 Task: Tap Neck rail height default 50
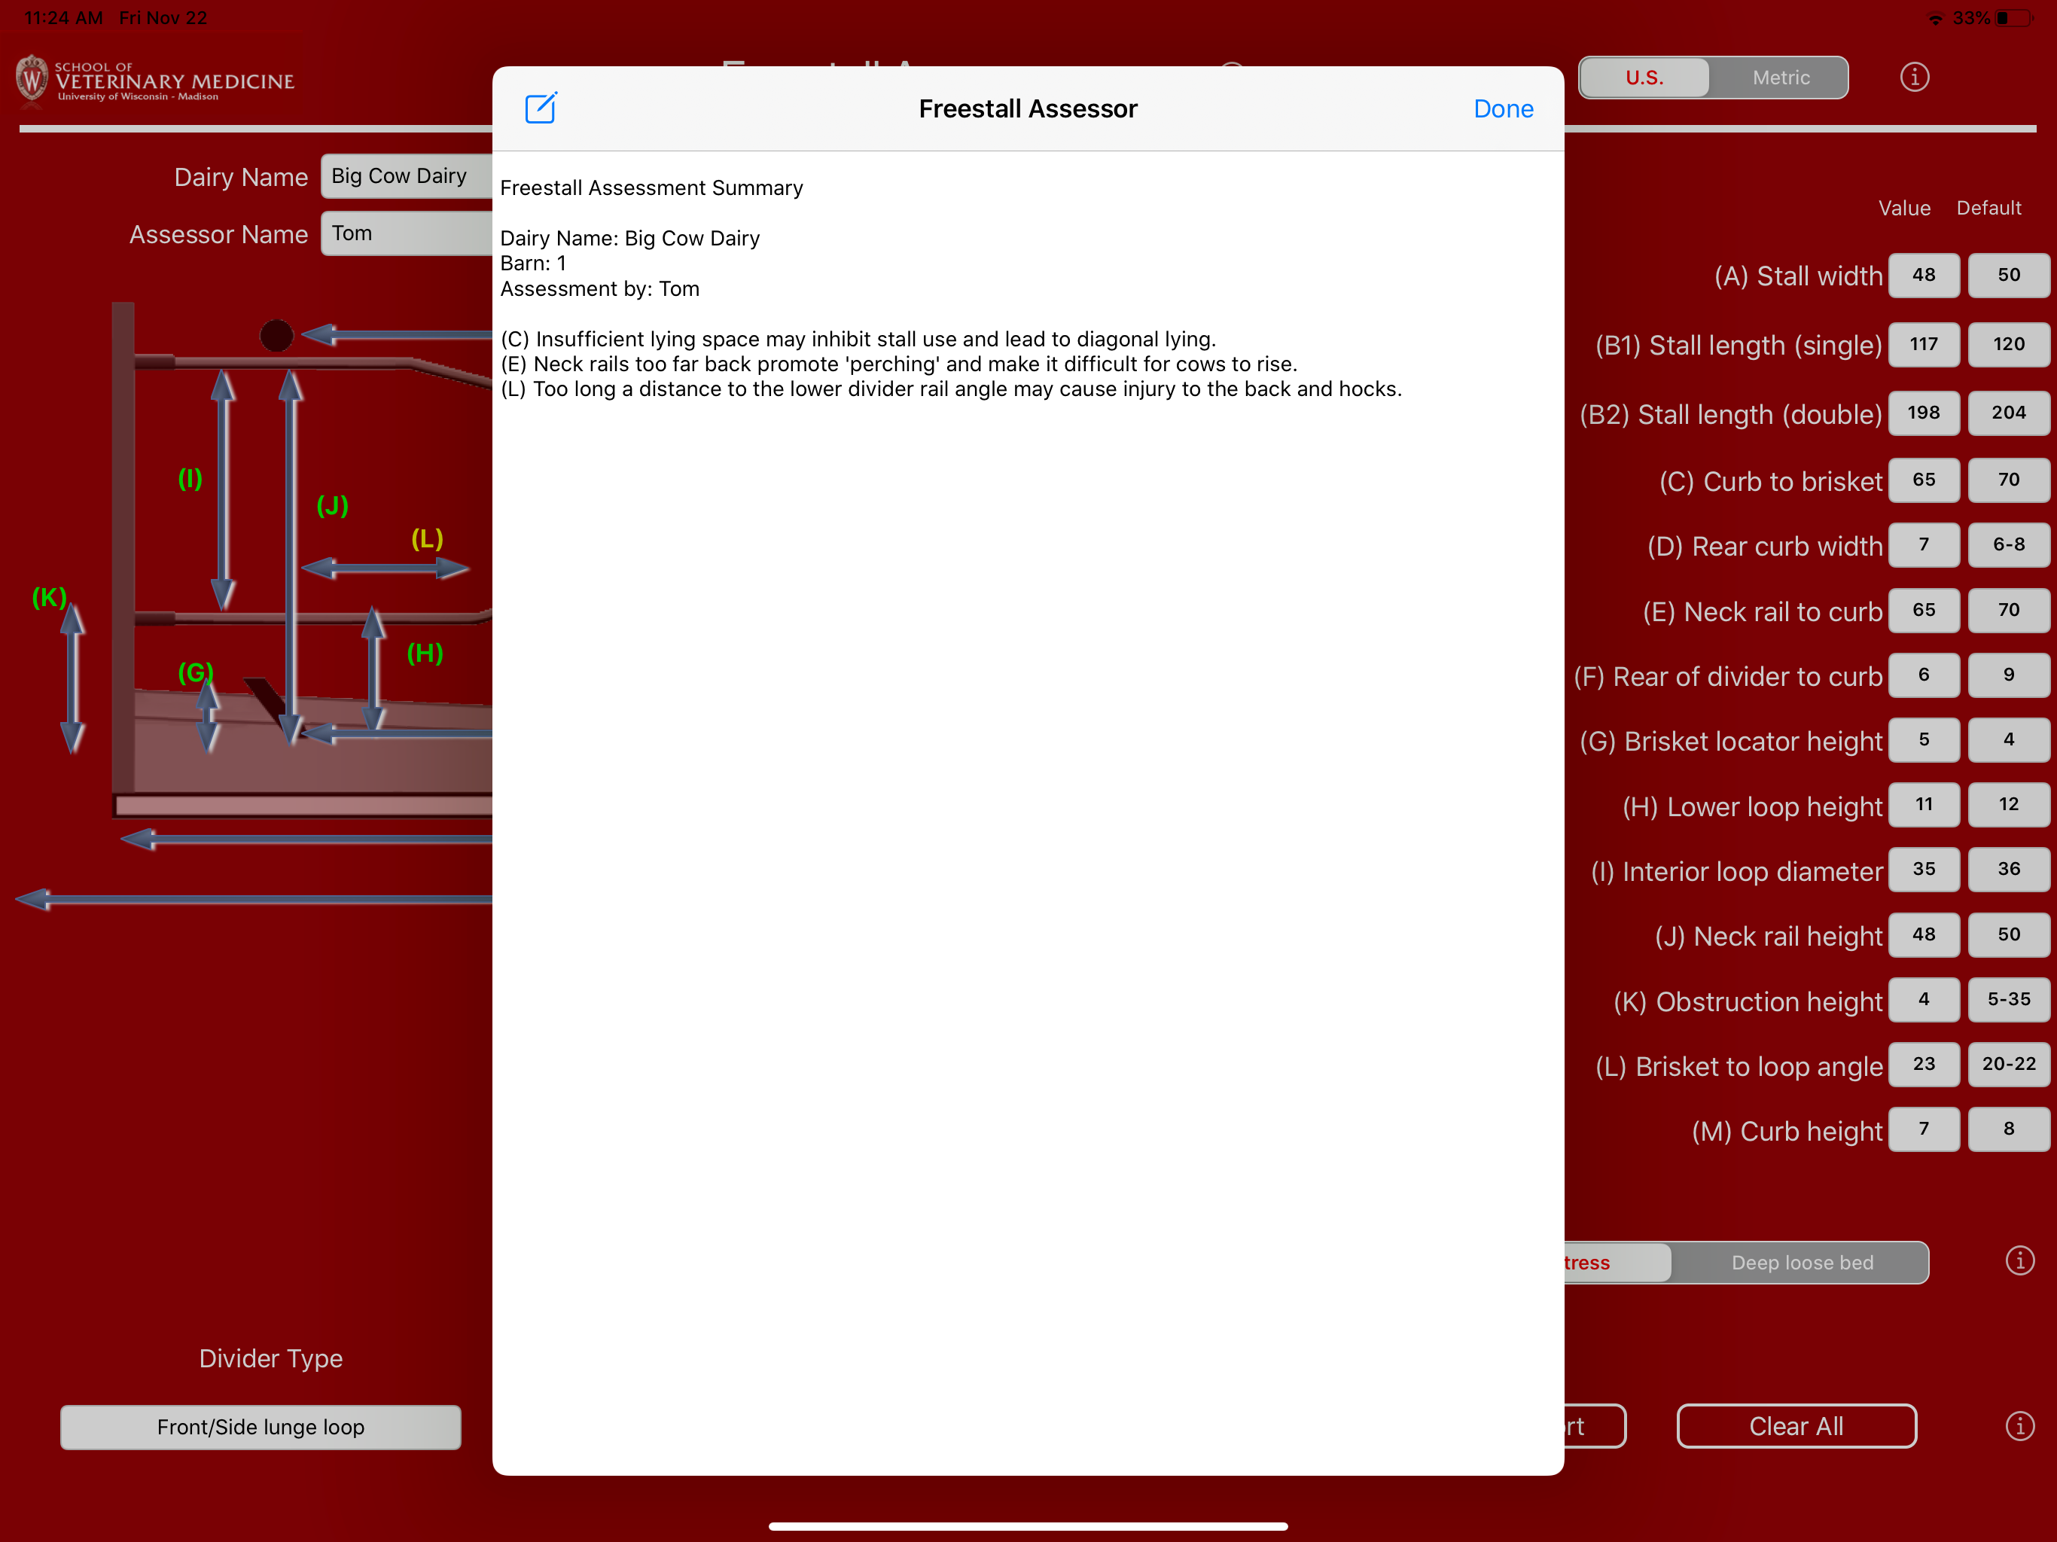[x=2009, y=934]
